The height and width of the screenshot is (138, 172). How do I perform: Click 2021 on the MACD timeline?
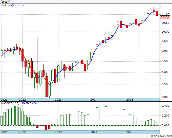click(x=4, y=132)
